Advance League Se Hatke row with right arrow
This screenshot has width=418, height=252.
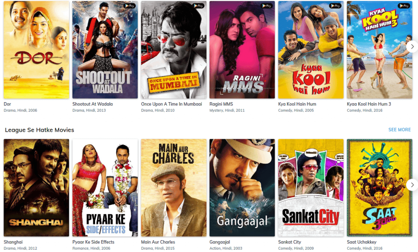tap(412, 184)
